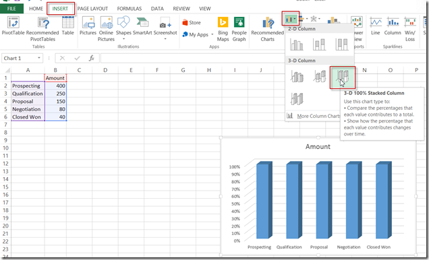Select the Amount chart title
Image resolution: width=429 pixels, height=260 pixels.
point(318,147)
